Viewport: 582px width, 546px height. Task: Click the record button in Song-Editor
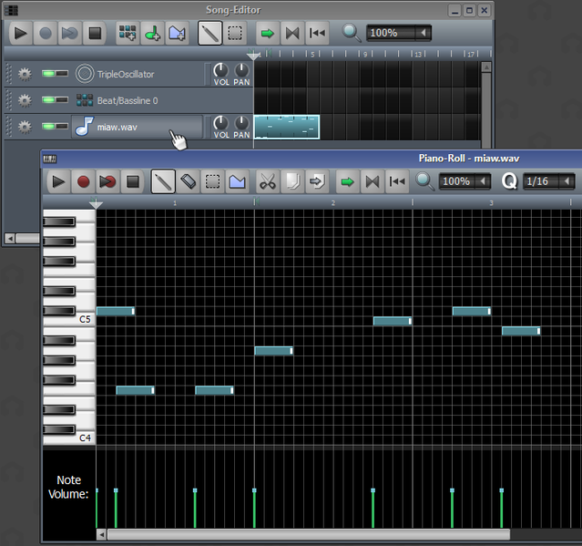tap(46, 34)
